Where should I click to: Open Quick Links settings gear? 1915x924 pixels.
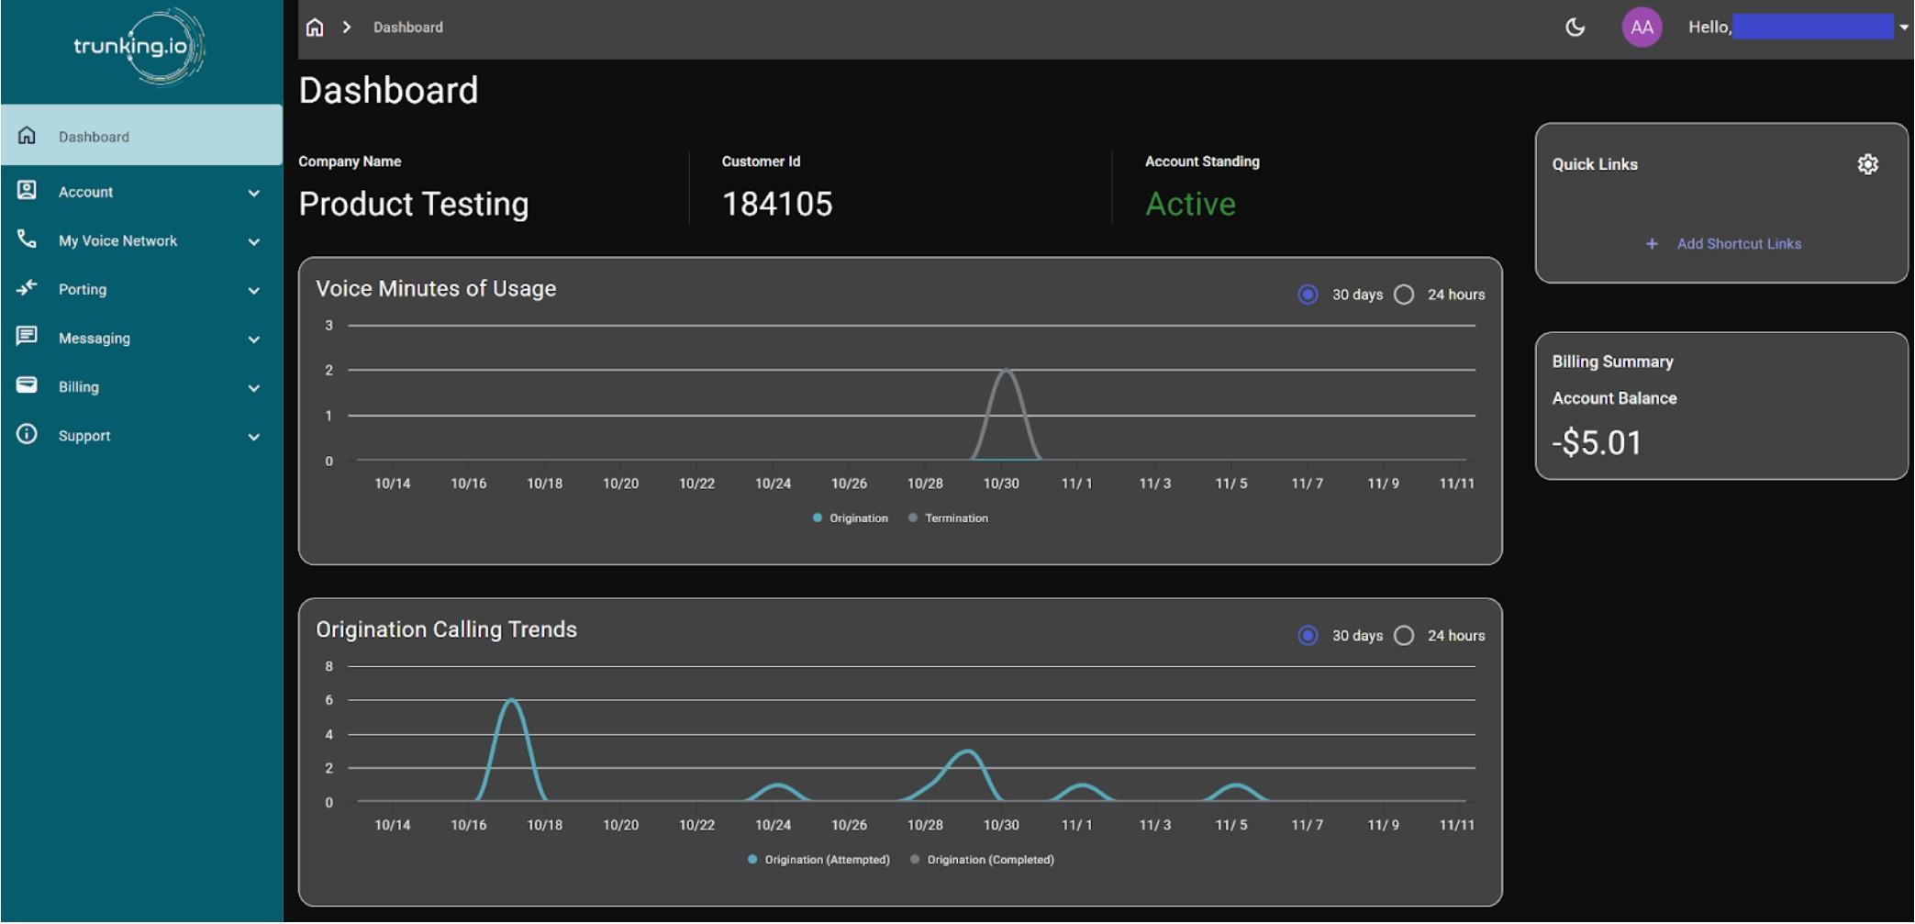coord(1867,164)
